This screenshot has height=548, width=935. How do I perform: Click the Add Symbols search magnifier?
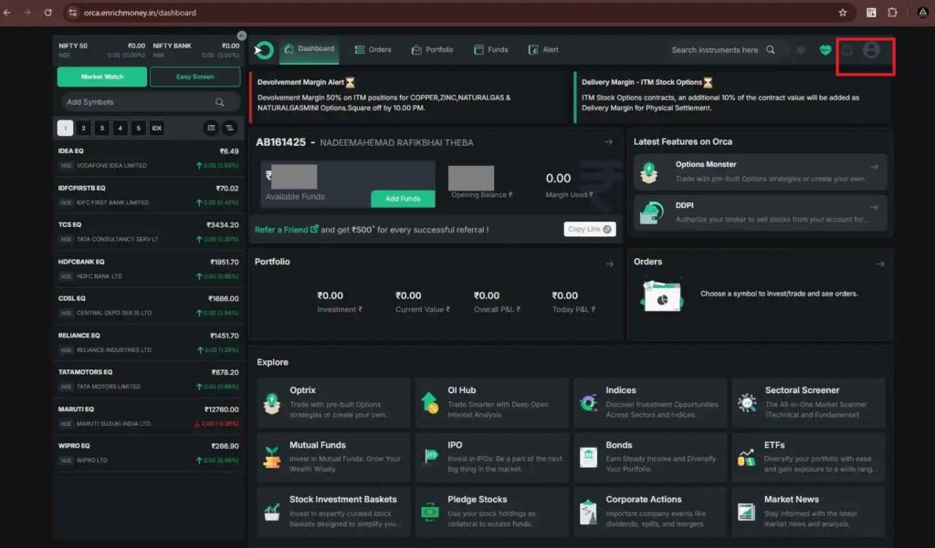(x=220, y=102)
